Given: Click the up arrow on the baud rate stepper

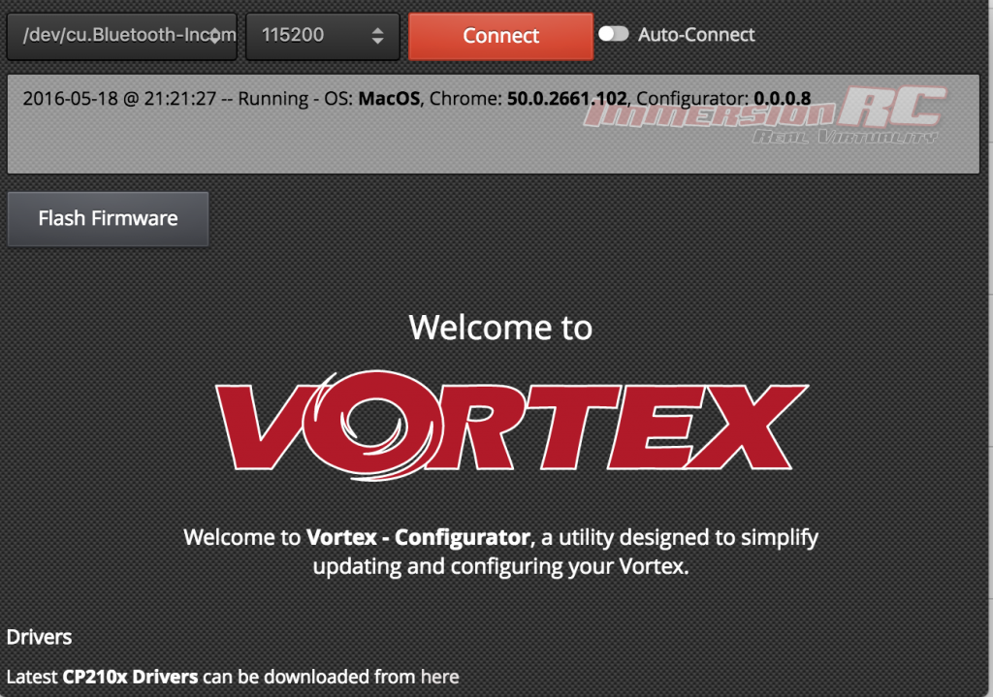Looking at the screenshot, I should pos(379,29).
